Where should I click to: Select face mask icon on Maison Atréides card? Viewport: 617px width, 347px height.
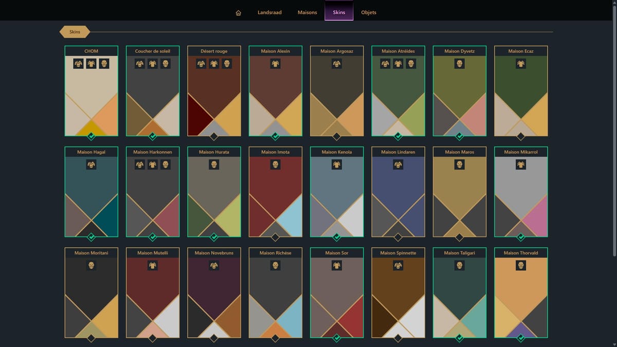pos(411,64)
